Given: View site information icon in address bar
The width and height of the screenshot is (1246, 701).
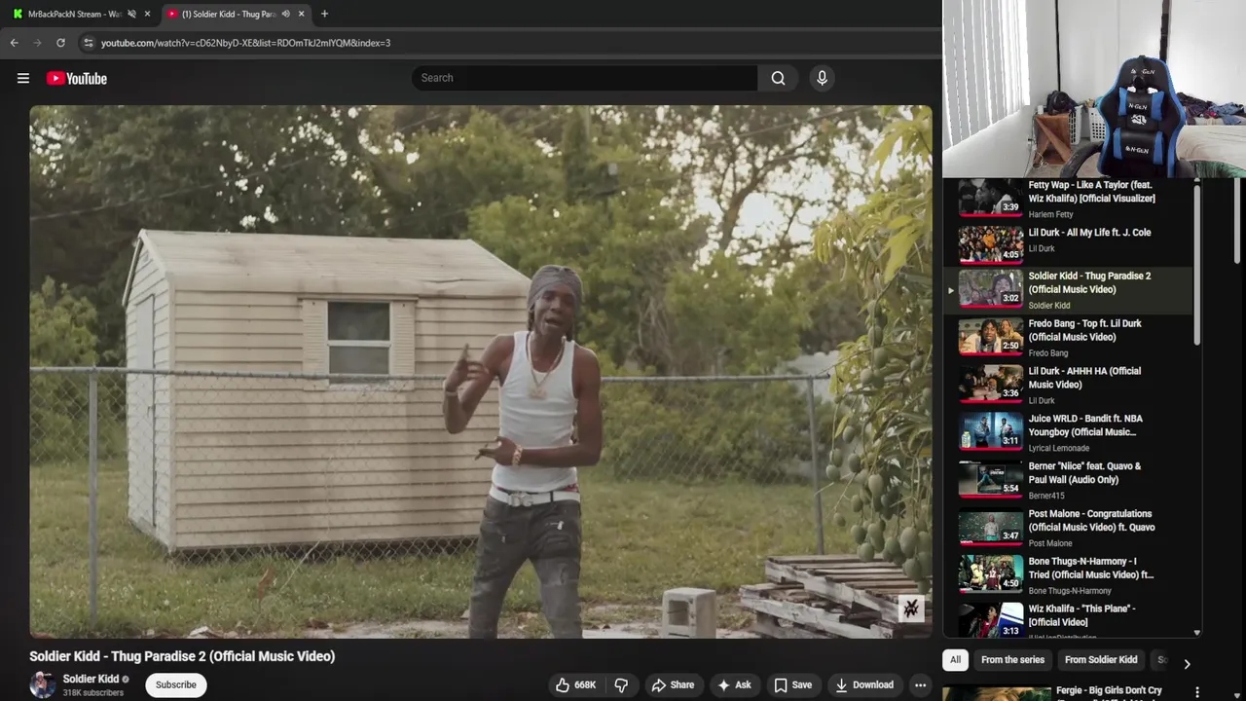Looking at the screenshot, I should point(89,43).
